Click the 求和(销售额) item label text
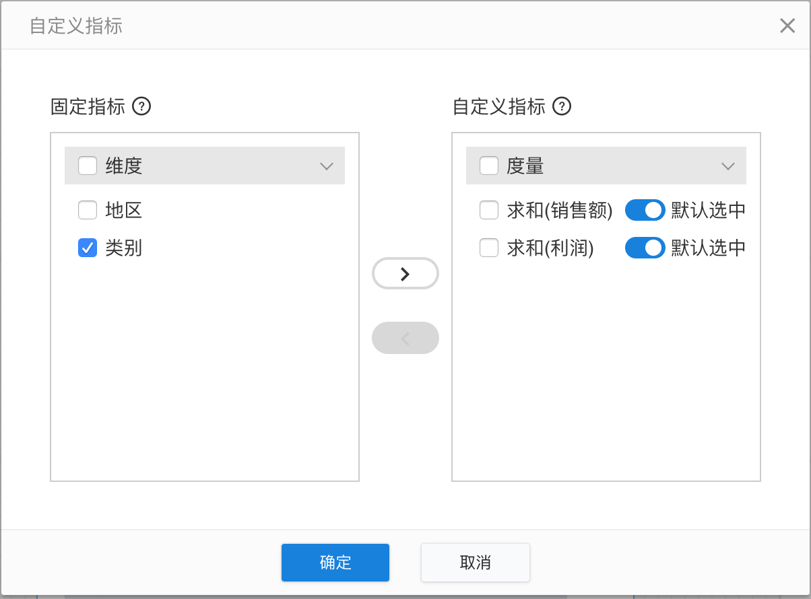The image size is (811, 599). (560, 211)
